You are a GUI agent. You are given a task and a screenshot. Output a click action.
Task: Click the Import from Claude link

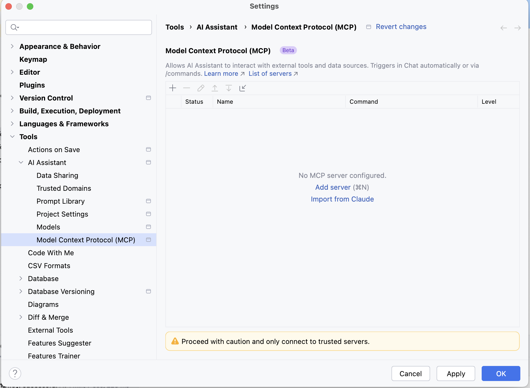click(342, 199)
